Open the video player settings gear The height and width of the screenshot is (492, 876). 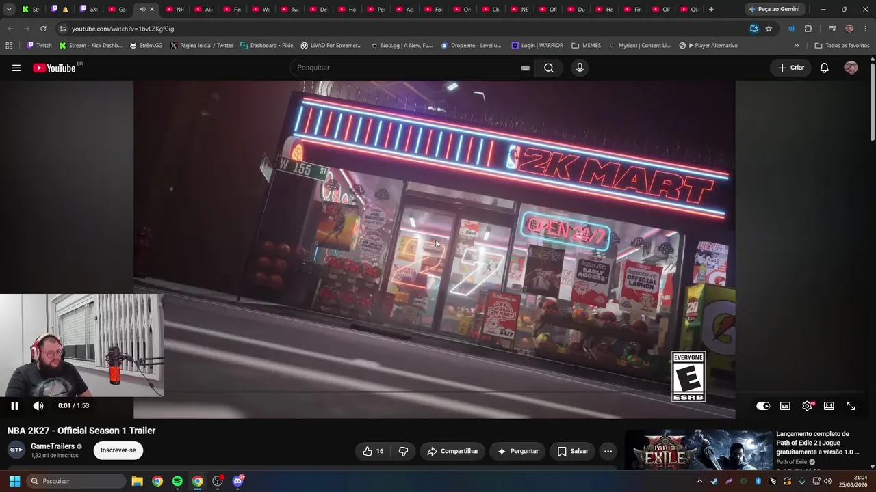[x=808, y=406]
